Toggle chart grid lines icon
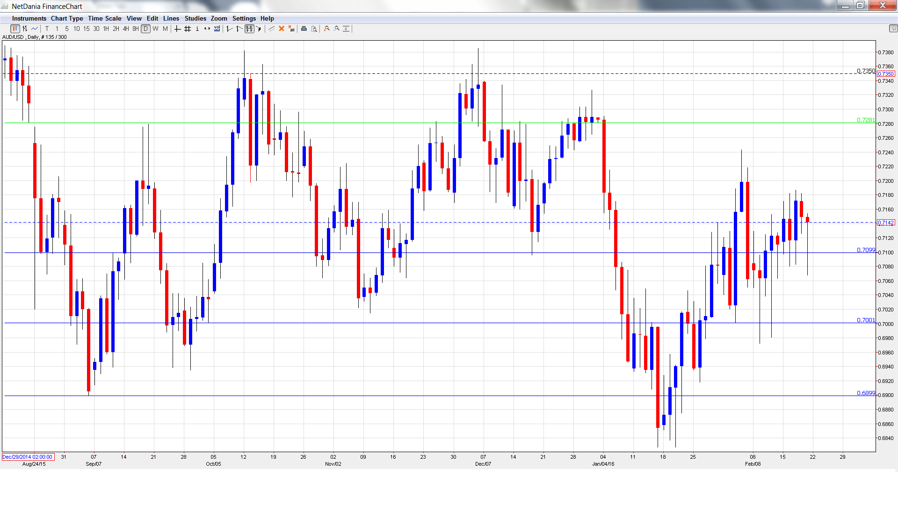The width and height of the screenshot is (898, 505). [188, 29]
